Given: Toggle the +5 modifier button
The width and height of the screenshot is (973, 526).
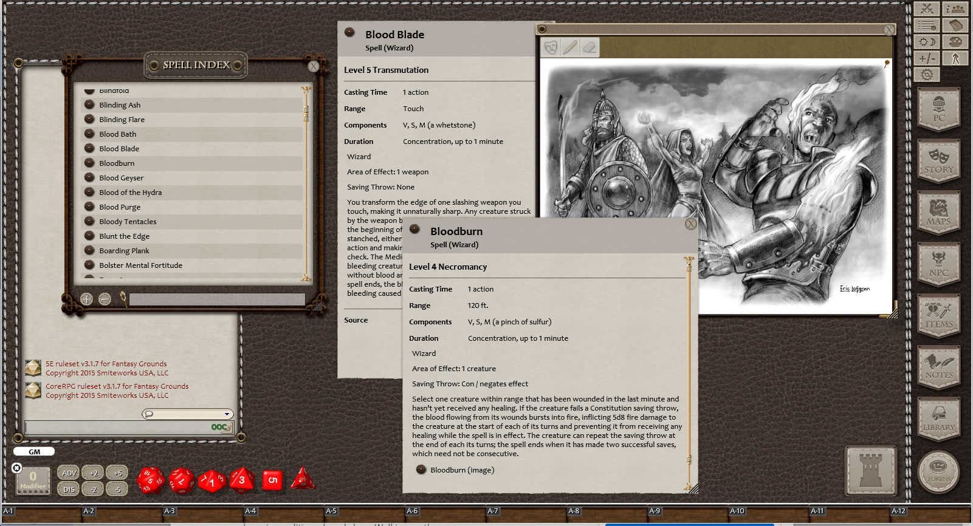Looking at the screenshot, I should 117,473.
